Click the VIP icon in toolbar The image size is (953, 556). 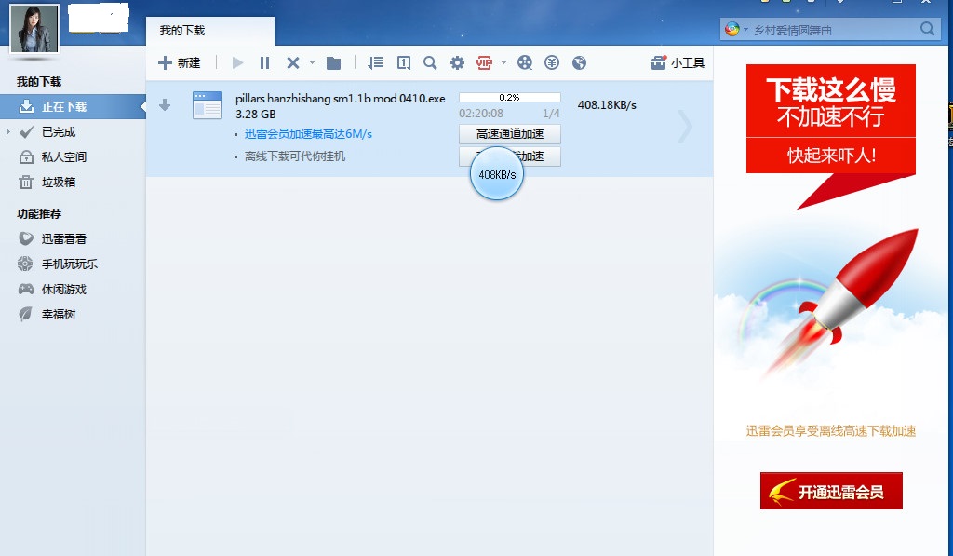pyautogui.click(x=484, y=63)
